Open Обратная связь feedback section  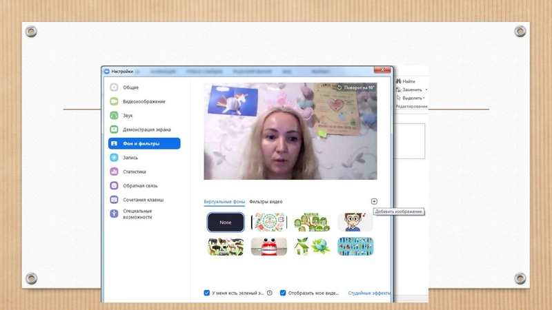coord(139,185)
